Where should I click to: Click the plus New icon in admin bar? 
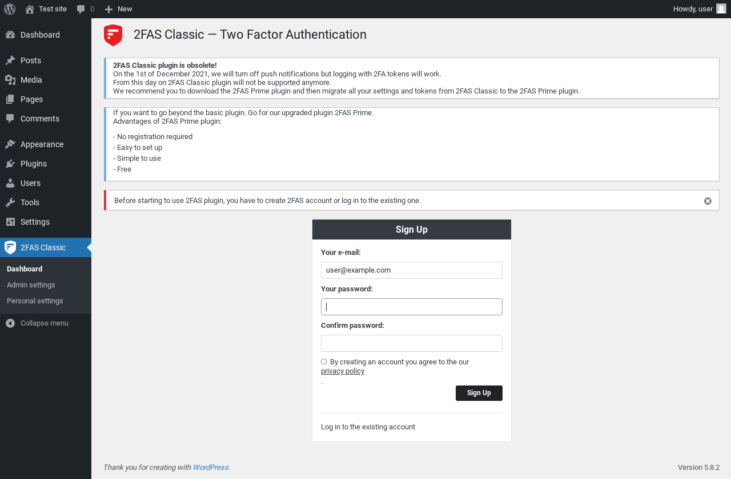pos(109,9)
